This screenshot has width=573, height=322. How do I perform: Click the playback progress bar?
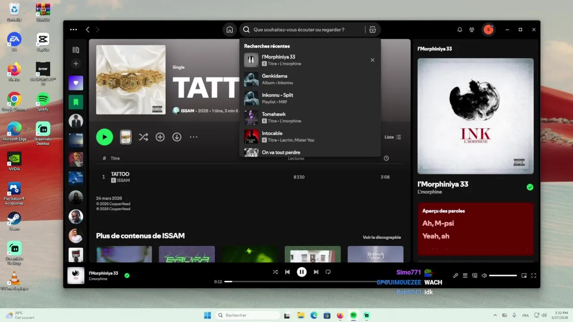(301, 282)
